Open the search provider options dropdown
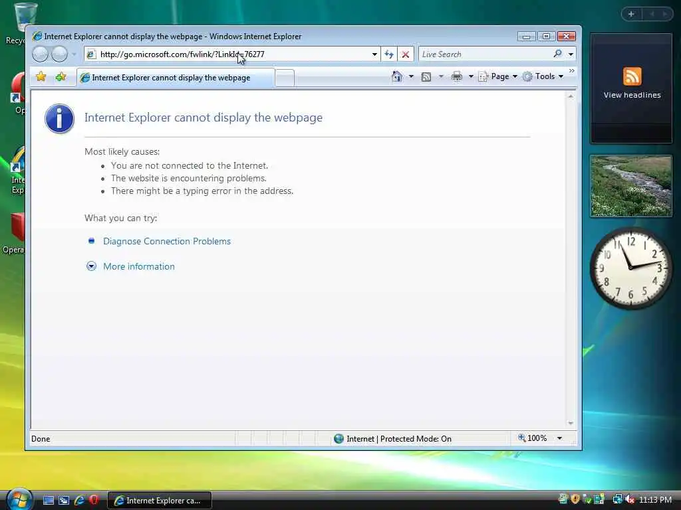Viewport: 681px width, 510px height. (571, 54)
